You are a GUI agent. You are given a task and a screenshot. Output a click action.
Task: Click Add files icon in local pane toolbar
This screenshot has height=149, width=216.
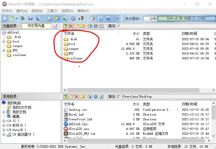point(90,97)
